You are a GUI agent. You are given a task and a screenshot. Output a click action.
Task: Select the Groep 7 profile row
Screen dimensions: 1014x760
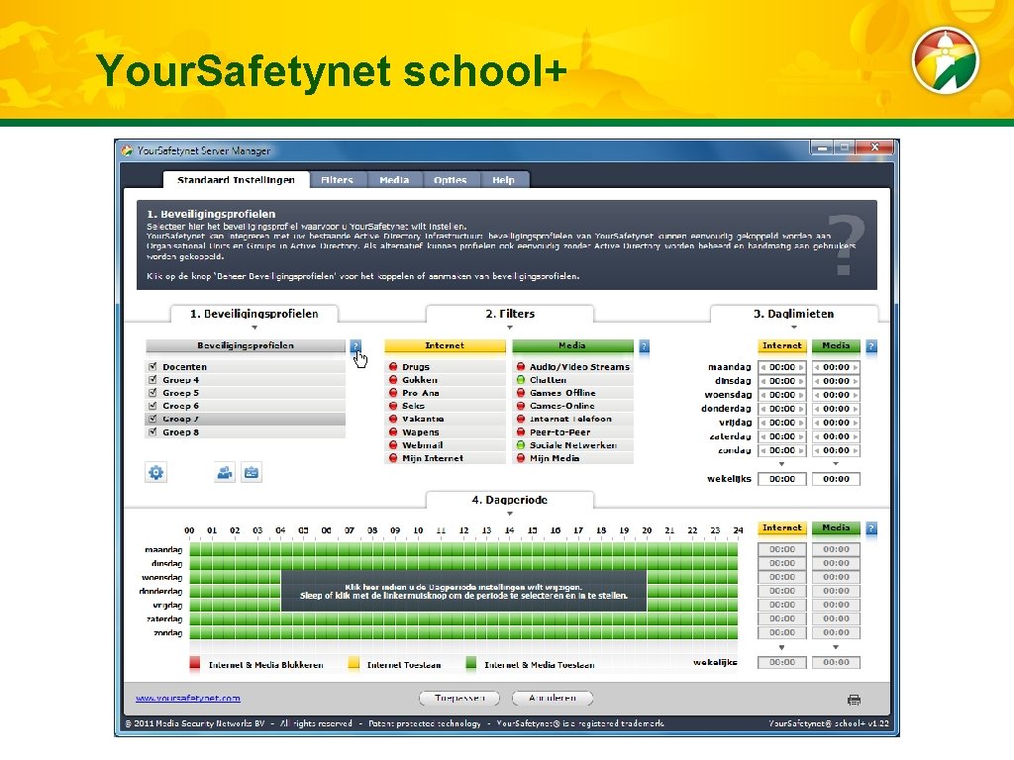click(246, 419)
